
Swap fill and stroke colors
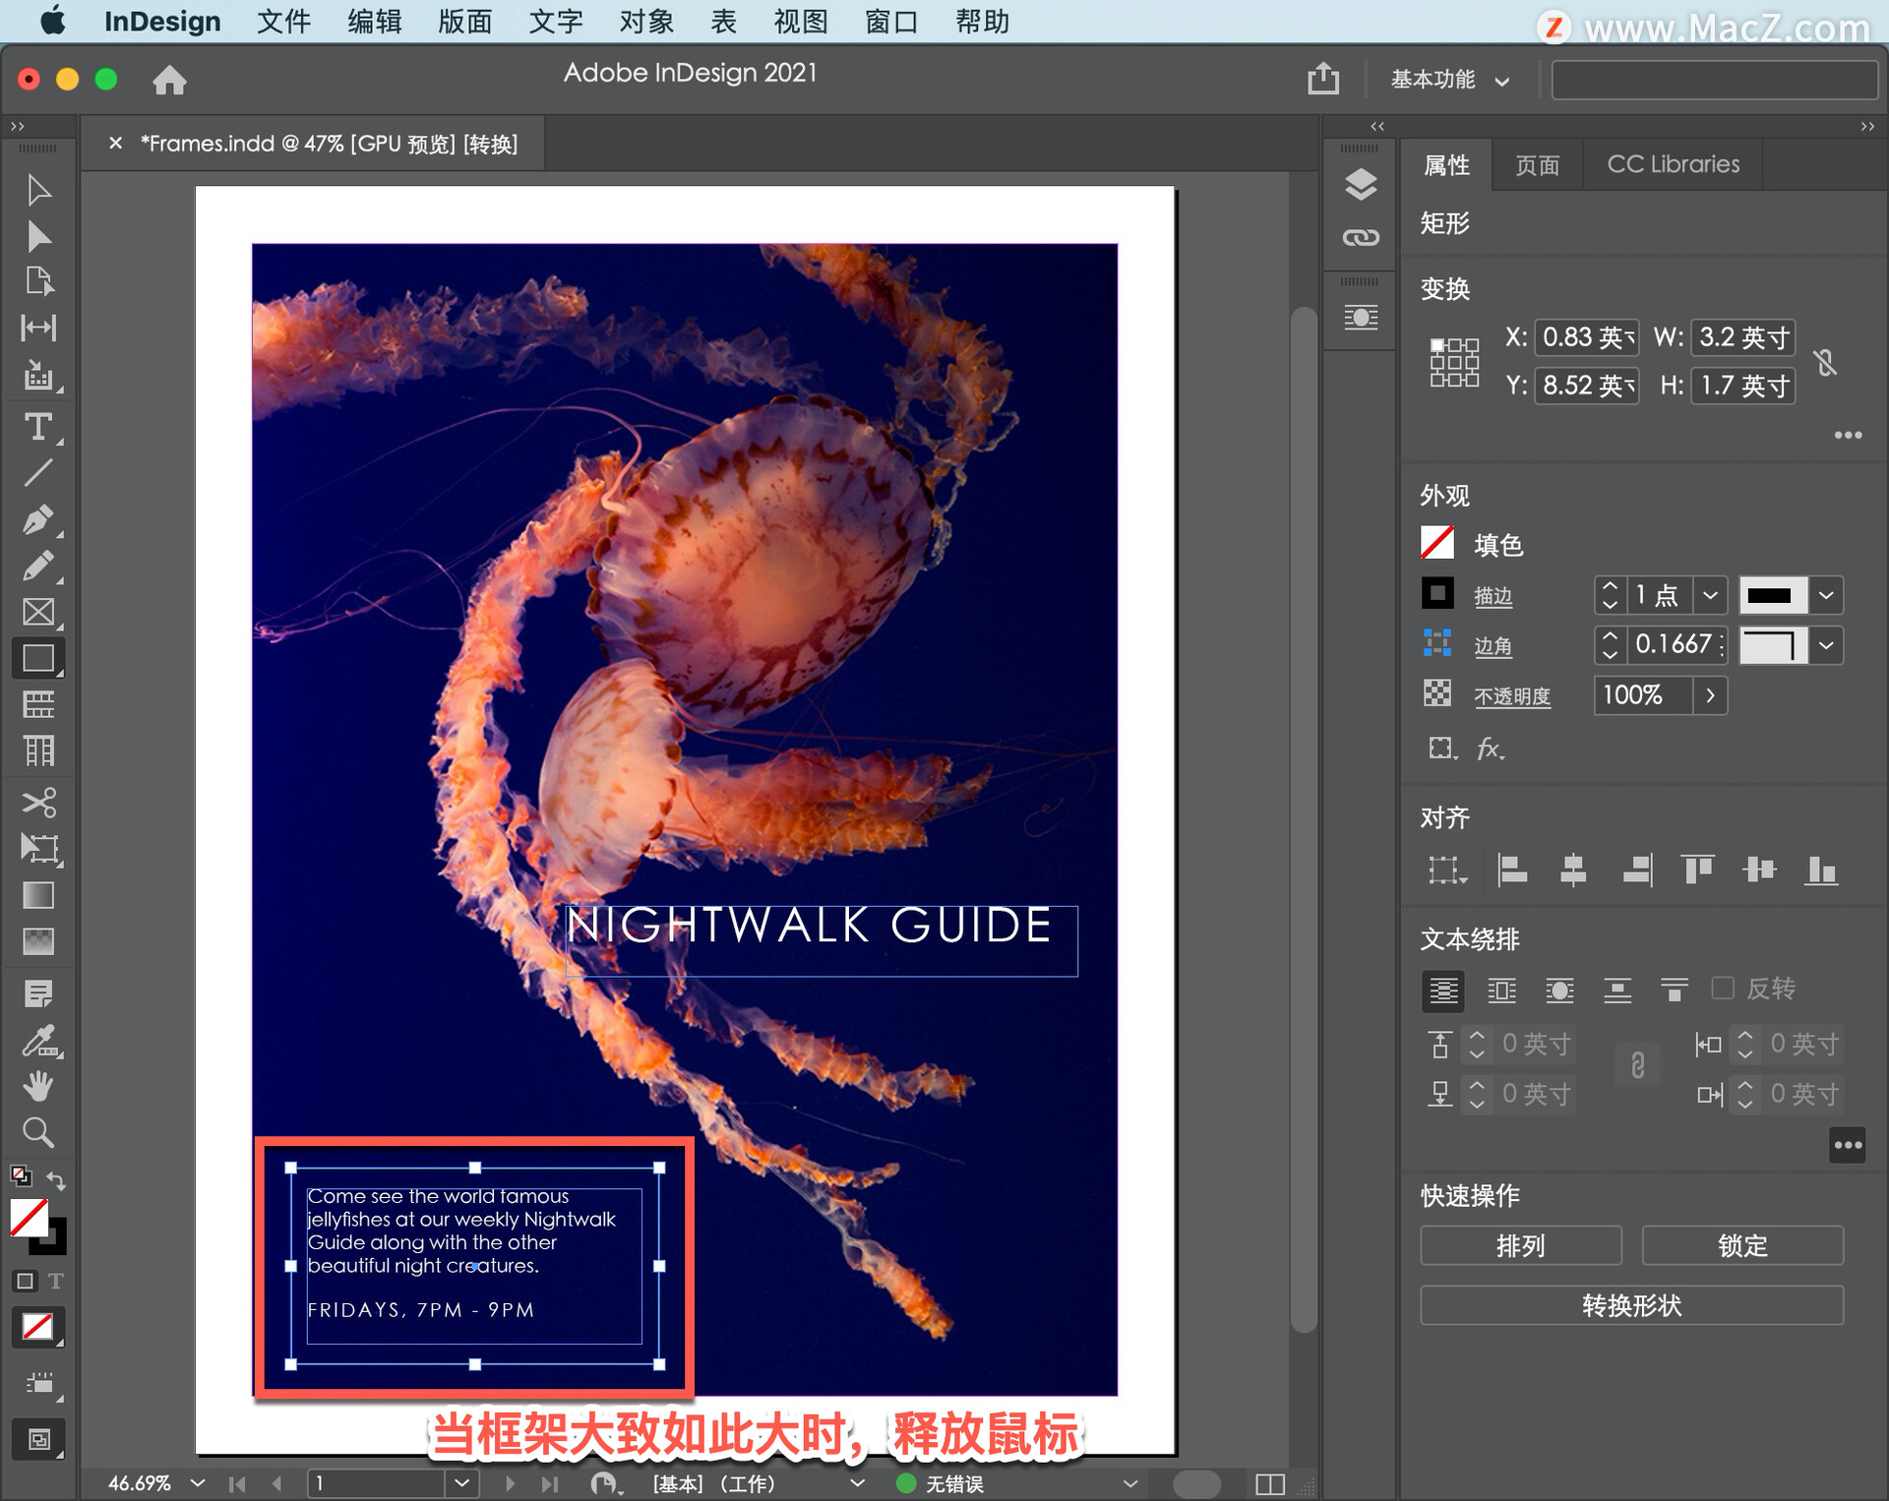[x=56, y=1179]
